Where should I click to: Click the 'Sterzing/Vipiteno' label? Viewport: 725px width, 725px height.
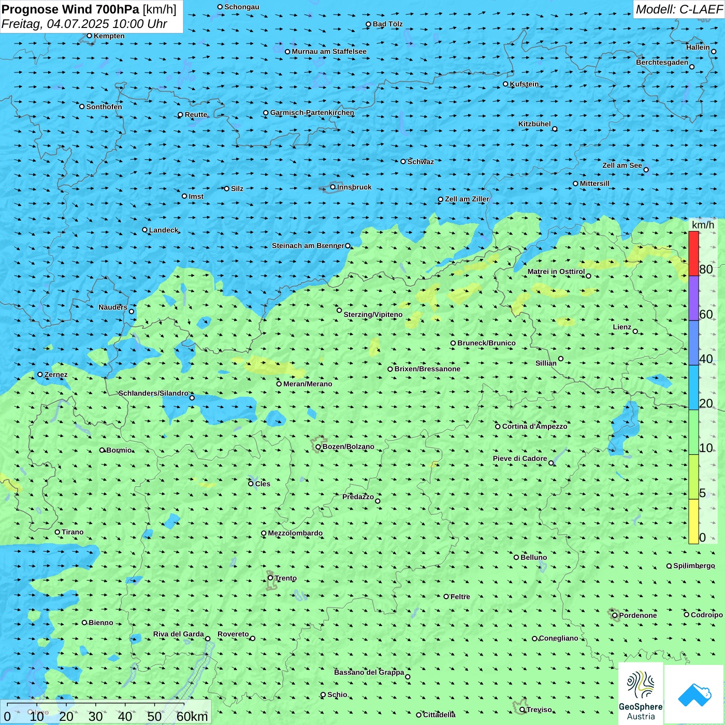(373, 314)
